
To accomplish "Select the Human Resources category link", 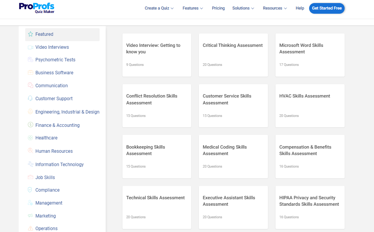I will coord(54,151).
